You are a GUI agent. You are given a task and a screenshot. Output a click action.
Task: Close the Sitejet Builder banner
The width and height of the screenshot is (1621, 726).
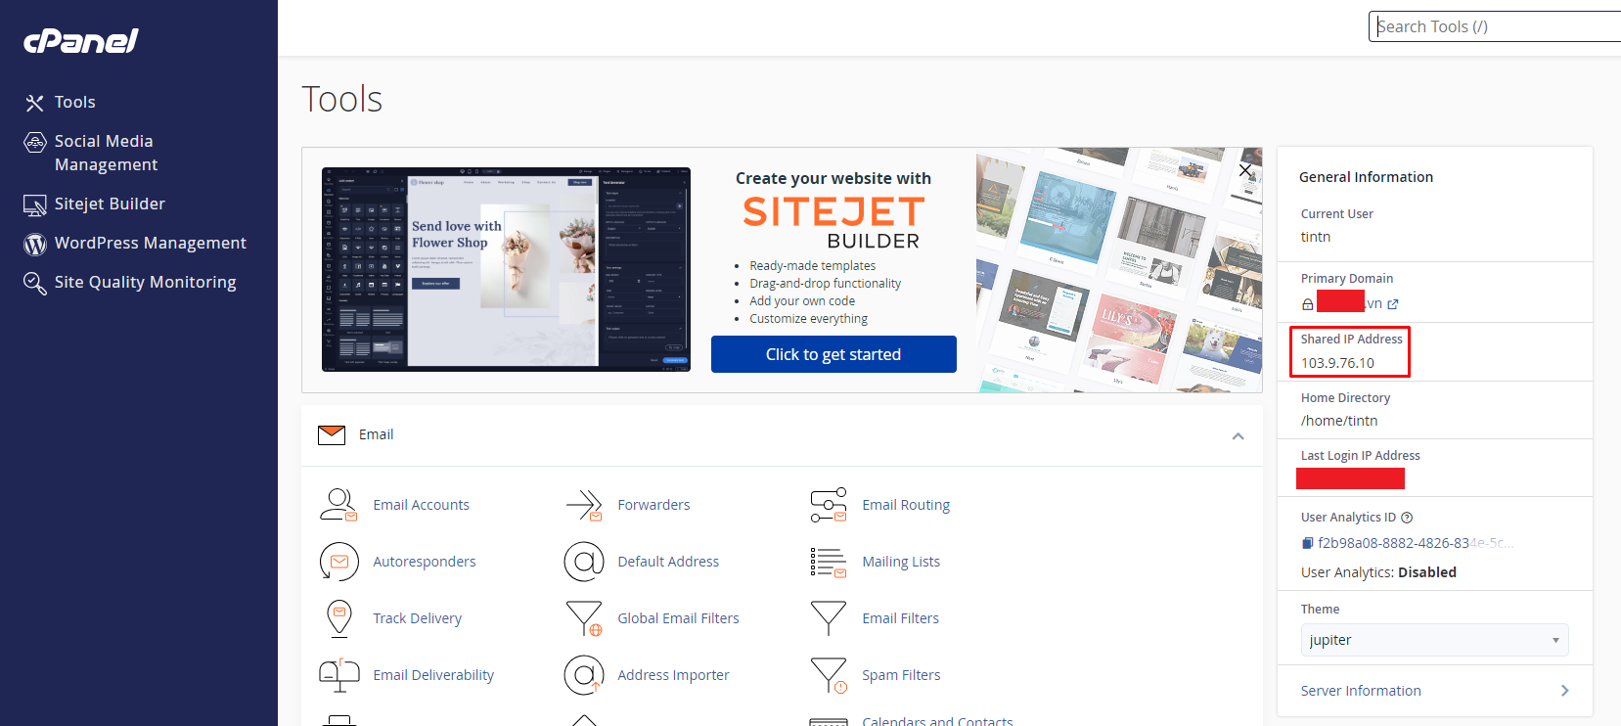1245,170
